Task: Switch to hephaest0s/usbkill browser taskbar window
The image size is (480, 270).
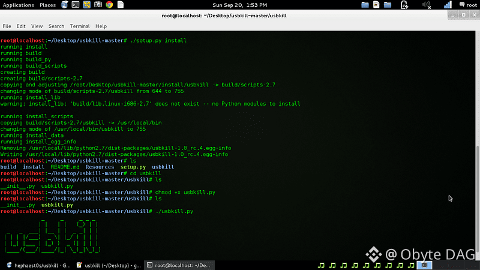Action: pyautogui.click(x=38, y=265)
